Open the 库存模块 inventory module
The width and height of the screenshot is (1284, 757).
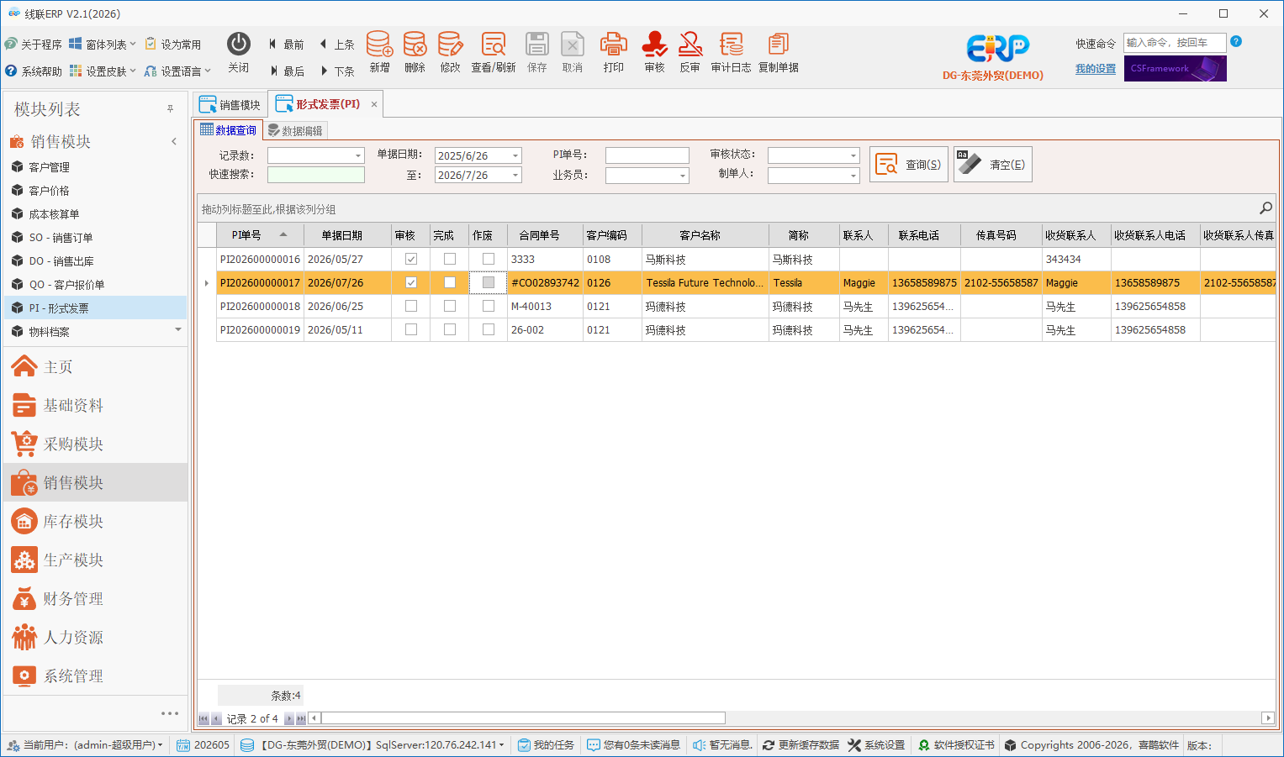coord(95,521)
